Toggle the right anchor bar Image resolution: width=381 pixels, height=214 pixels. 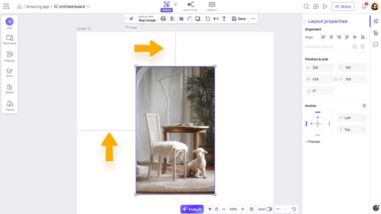coord(329,123)
